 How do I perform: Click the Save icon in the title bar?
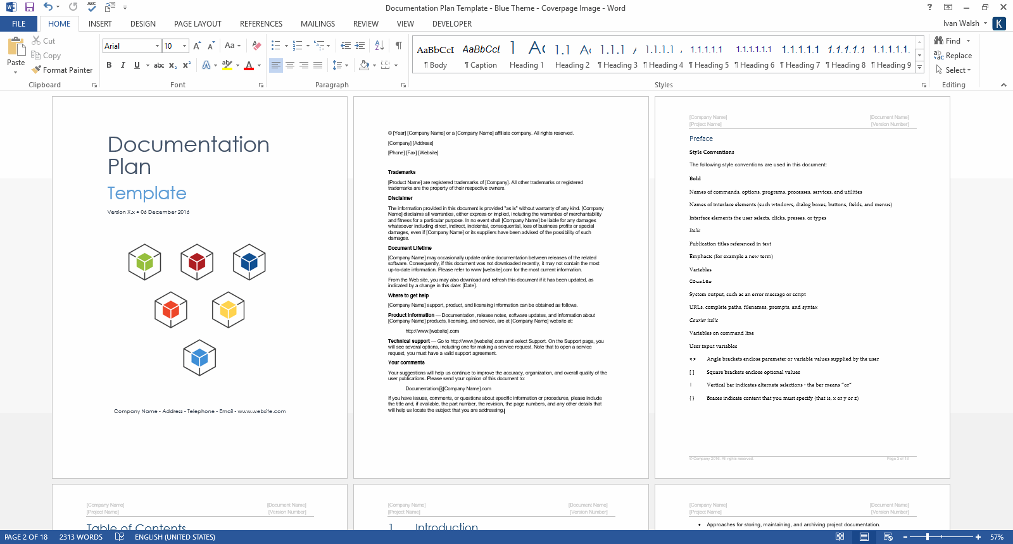click(x=30, y=7)
